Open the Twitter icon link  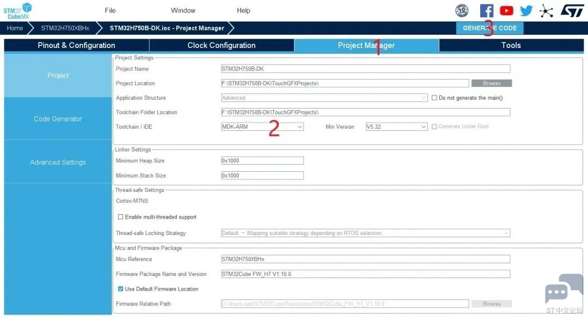coord(526,10)
